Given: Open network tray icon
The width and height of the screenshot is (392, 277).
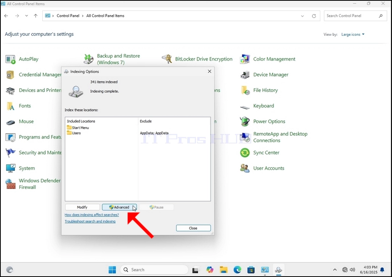Looking at the screenshot, I should point(345,270).
